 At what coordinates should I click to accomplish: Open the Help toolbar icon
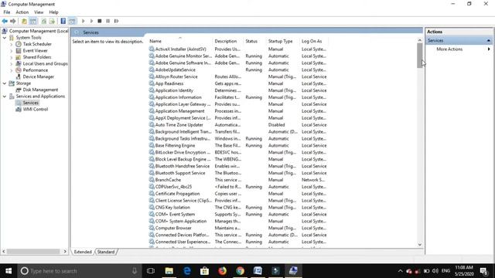(63, 21)
